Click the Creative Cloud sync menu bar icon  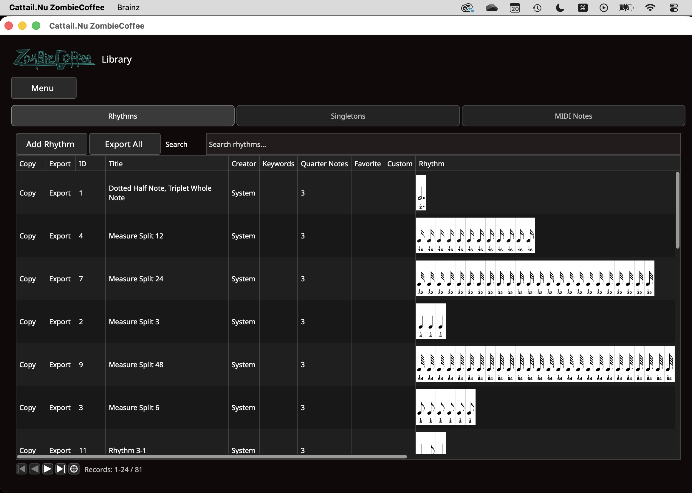click(x=467, y=7)
